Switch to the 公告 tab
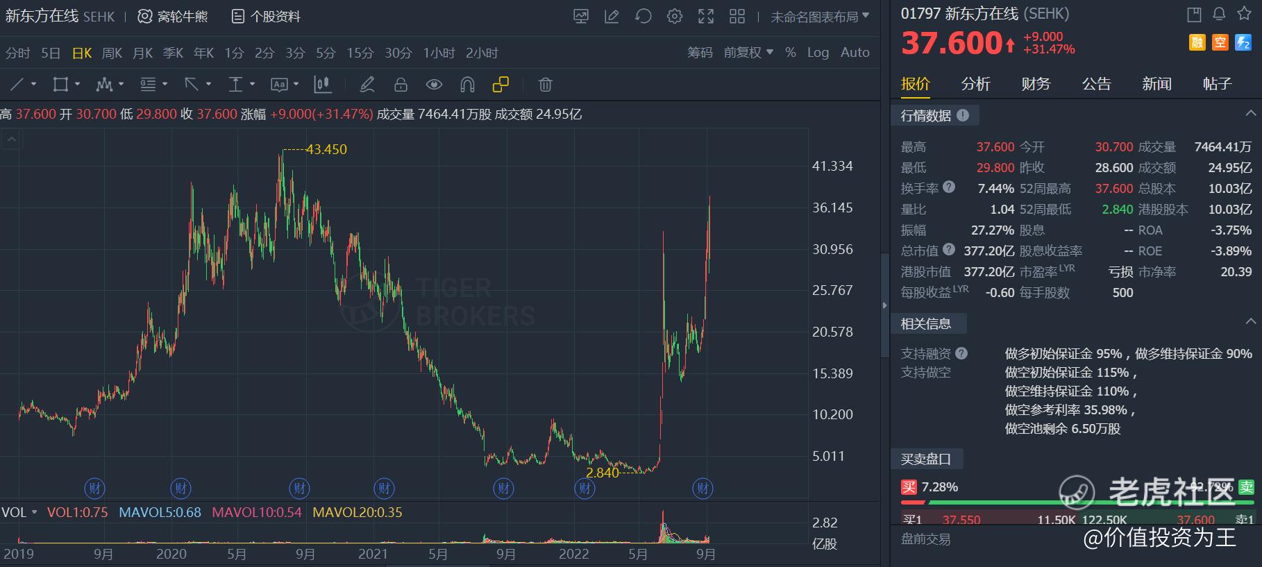1262x567 pixels. coord(1096,84)
